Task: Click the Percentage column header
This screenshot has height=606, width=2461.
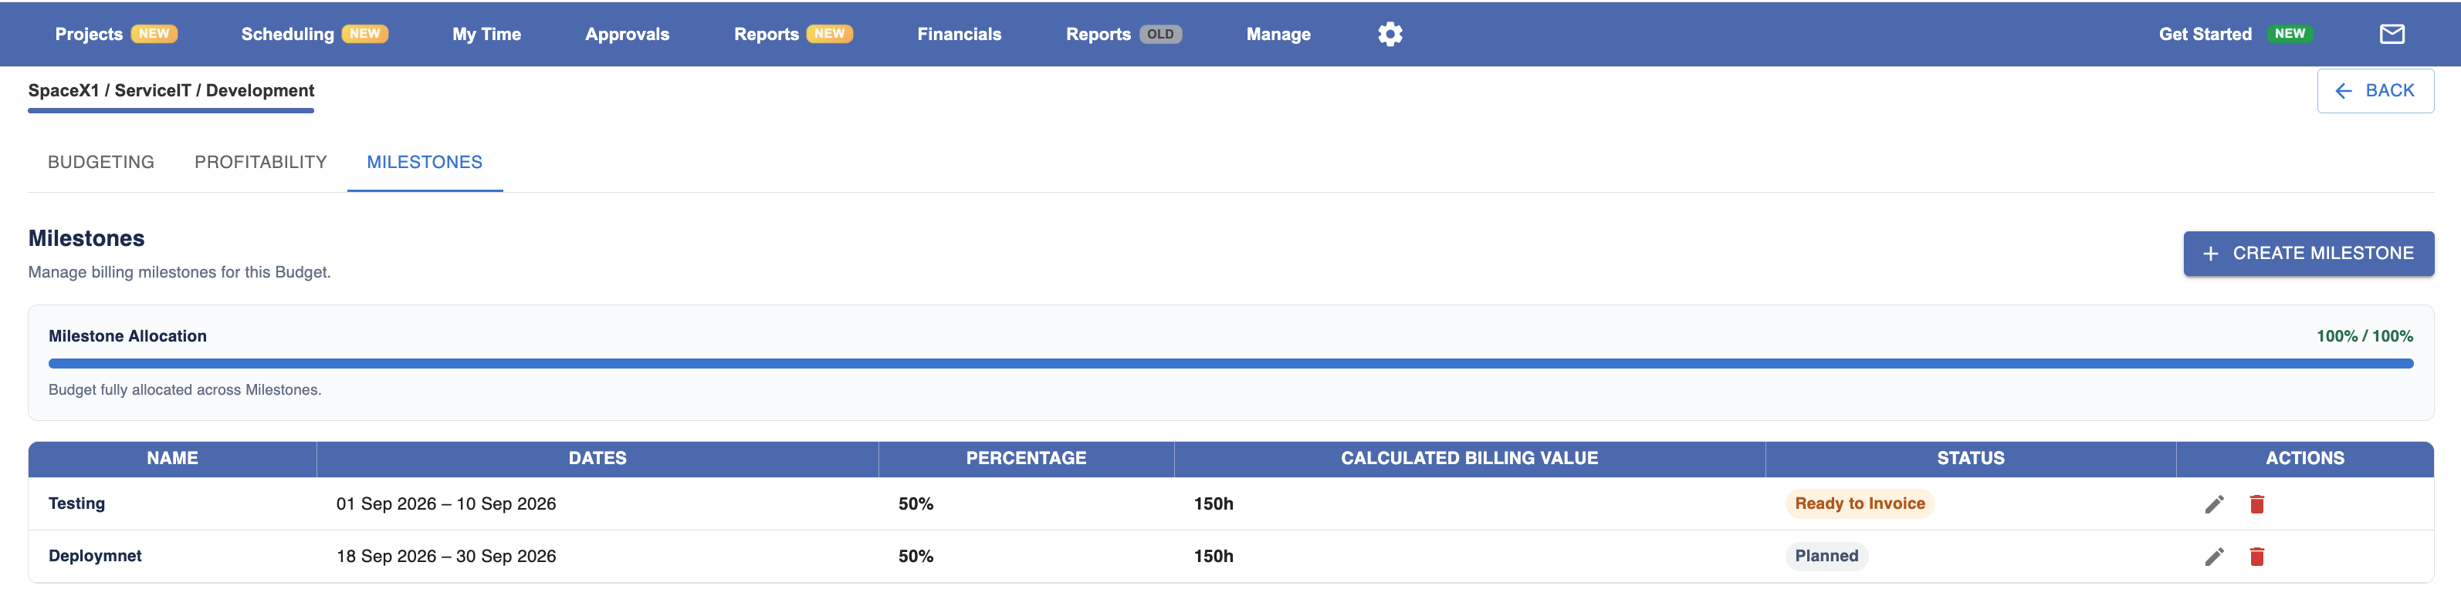Action: click(x=1026, y=459)
